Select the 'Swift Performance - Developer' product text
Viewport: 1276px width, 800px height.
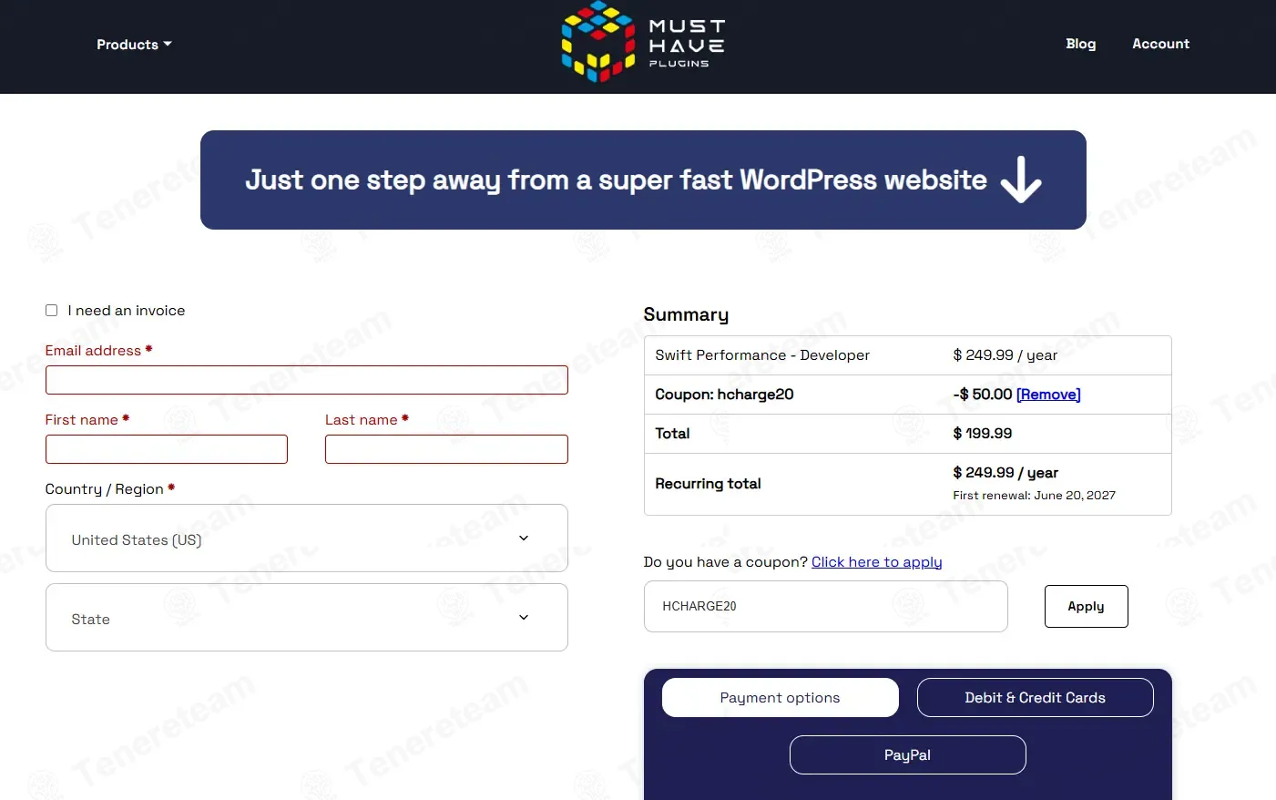click(x=762, y=355)
